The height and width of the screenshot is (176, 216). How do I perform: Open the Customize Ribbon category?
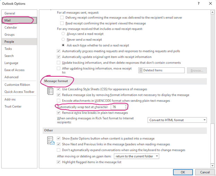coord(19,85)
